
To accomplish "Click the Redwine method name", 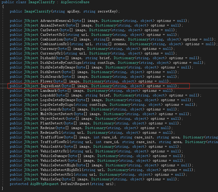I will pos(48,128).
